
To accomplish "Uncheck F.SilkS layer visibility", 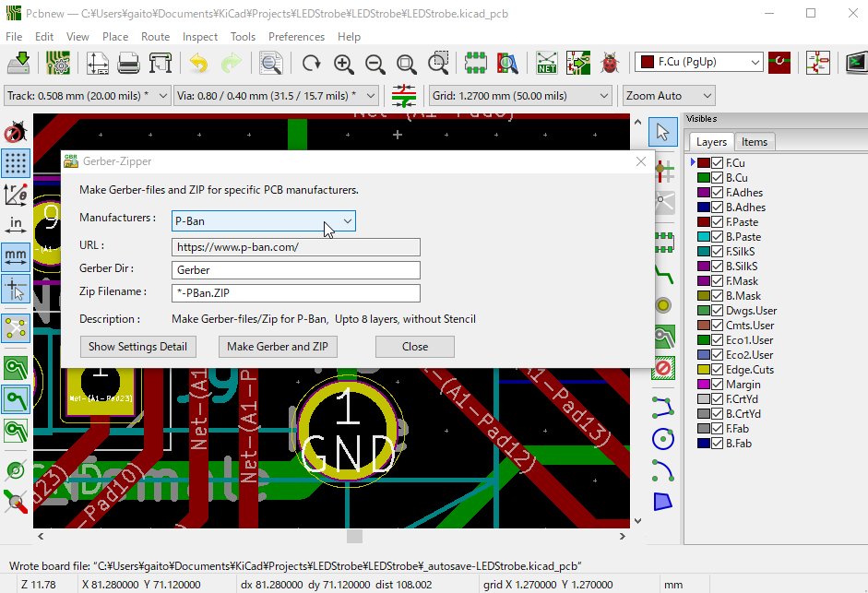I will pos(718,252).
